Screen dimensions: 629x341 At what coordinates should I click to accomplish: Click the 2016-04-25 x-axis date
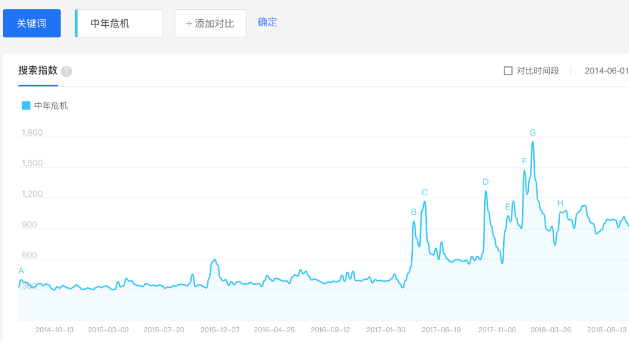click(274, 330)
